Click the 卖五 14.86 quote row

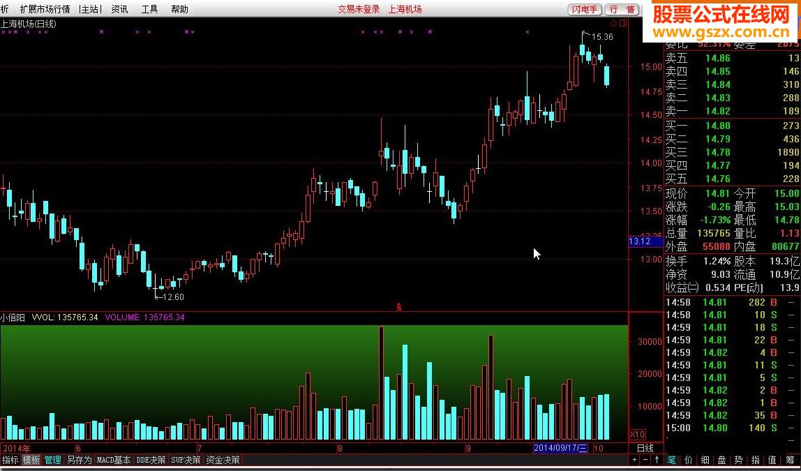(x=732, y=58)
